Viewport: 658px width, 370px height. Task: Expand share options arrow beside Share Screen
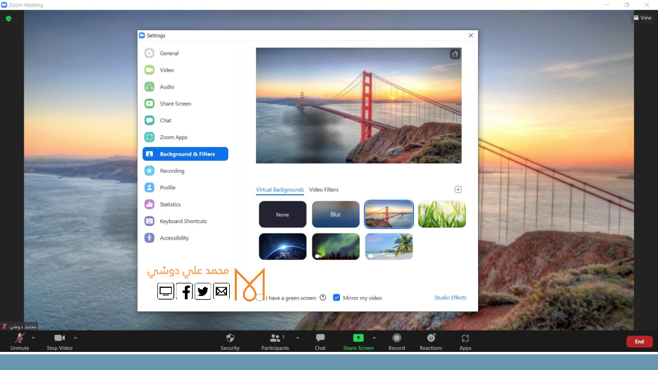coord(374,338)
